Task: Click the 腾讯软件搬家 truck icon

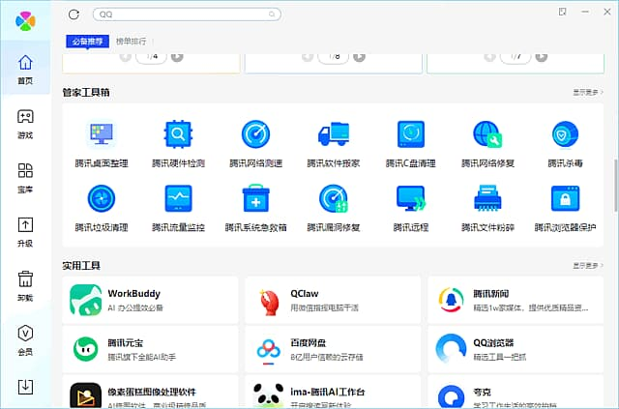Action: 334,133
